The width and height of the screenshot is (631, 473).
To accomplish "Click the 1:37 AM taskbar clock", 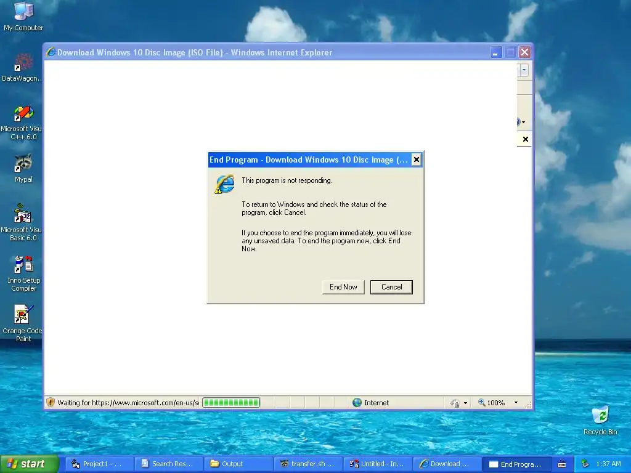I will click(x=608, y=464).
